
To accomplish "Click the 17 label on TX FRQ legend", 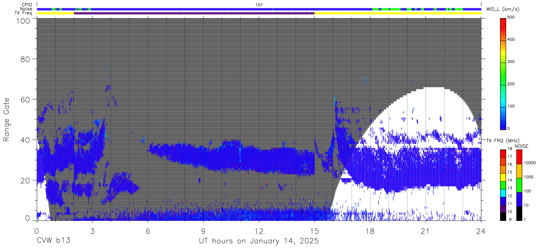I will [509, 157].
